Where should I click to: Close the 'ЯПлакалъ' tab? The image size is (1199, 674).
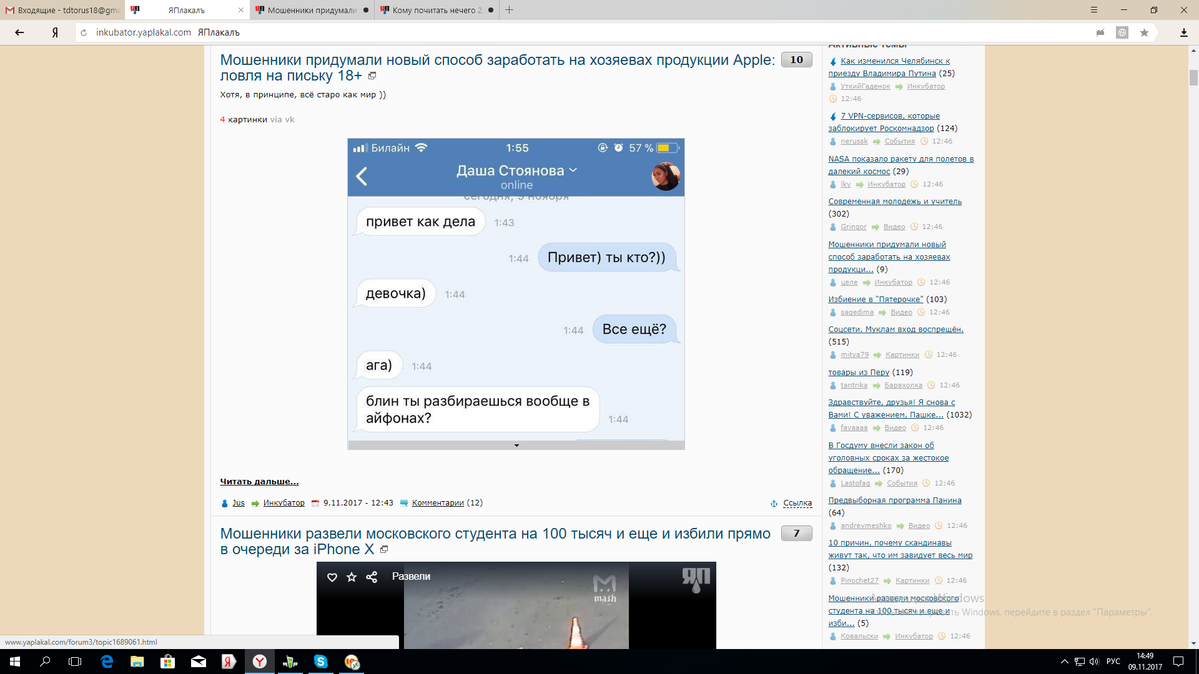pyautogui.click(x=241, y=10)
